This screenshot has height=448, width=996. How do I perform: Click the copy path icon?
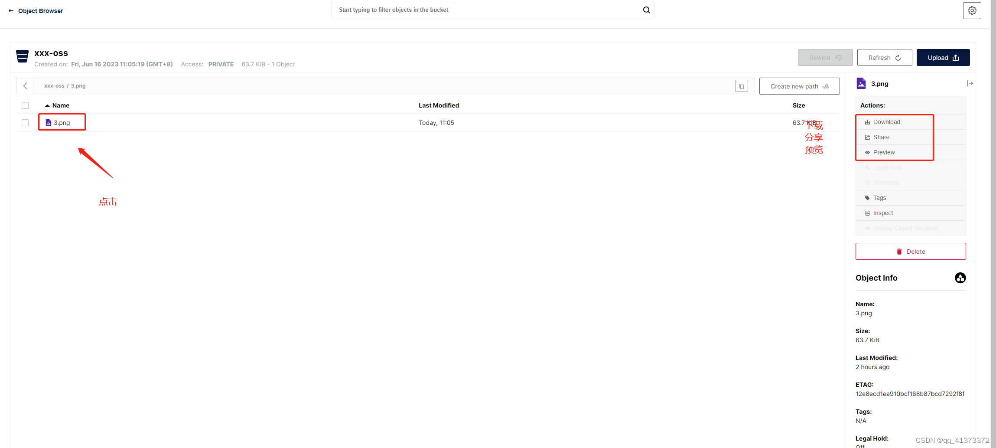pyautogui.click(x=742, y=86)
